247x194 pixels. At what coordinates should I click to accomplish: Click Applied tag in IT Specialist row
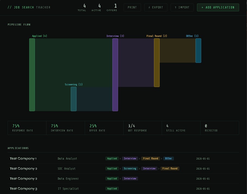click(x=112, y=189)
